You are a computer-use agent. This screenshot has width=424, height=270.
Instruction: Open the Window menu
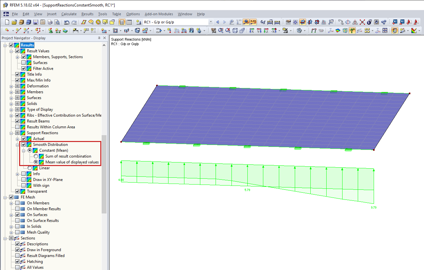185,14
